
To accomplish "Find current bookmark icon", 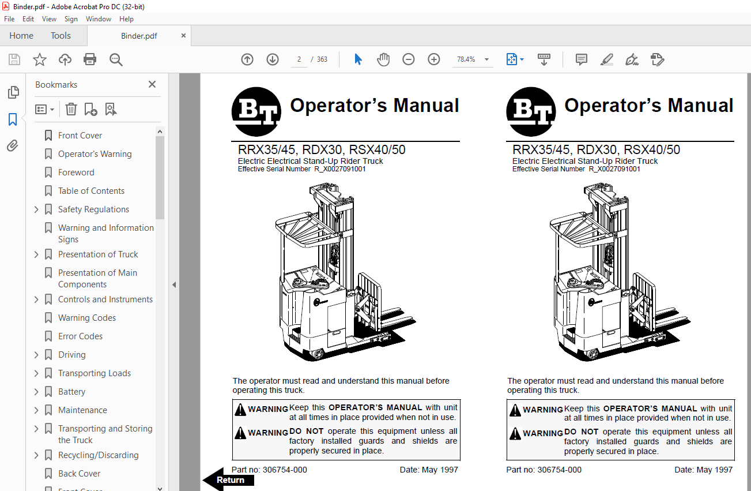I will tap(111, 109).
